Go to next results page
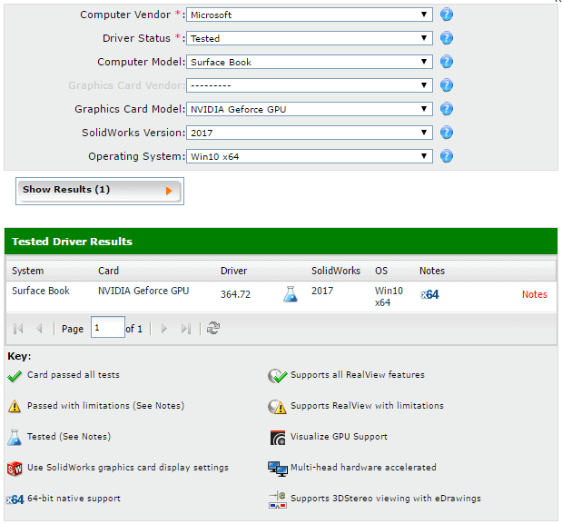This screenshot has height=524, width=562. click(x=163, y=329)
